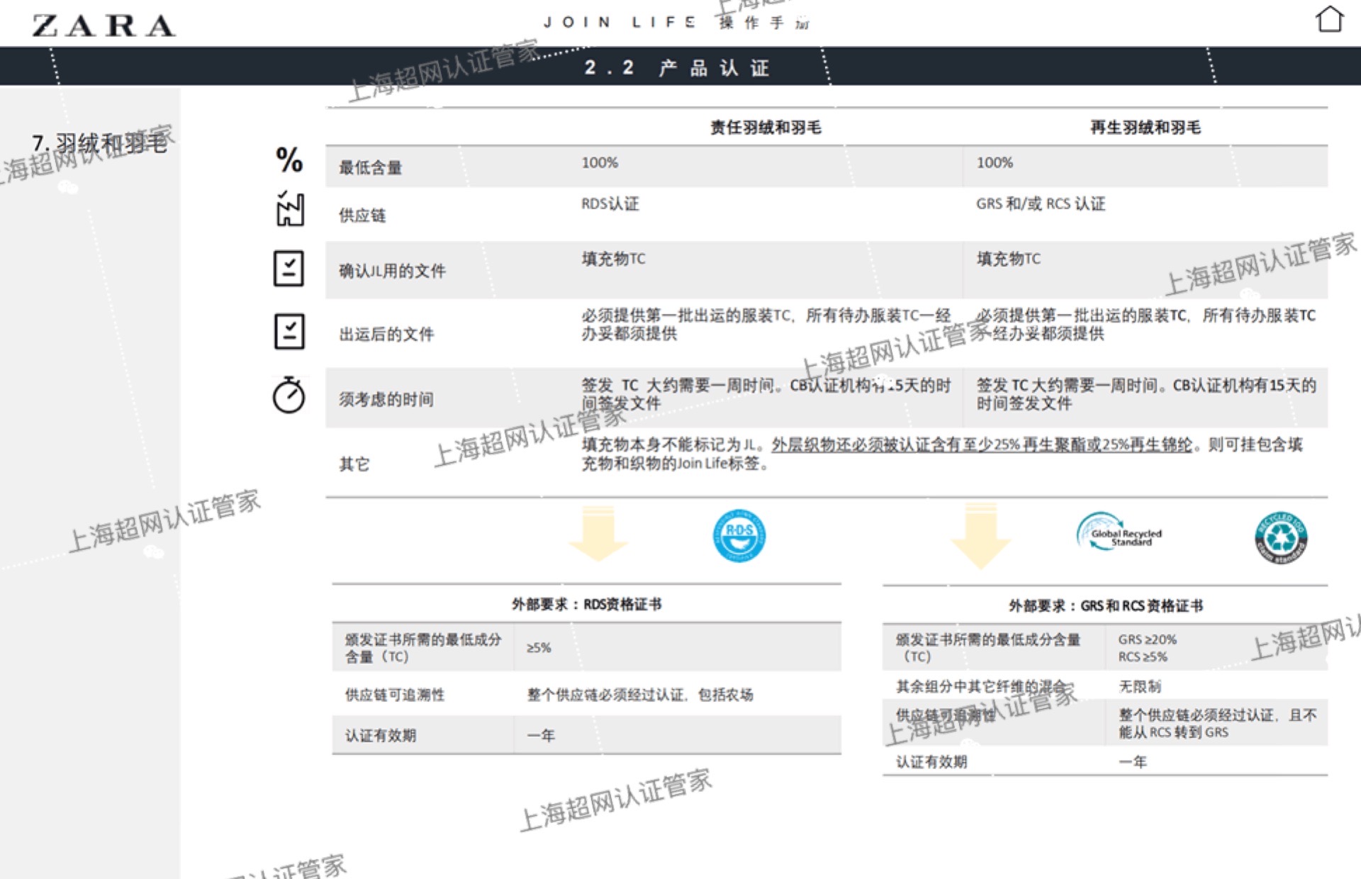Click the factory icon beside 供应链
Screen dimensions: 1361x879
tap(289, 208)
